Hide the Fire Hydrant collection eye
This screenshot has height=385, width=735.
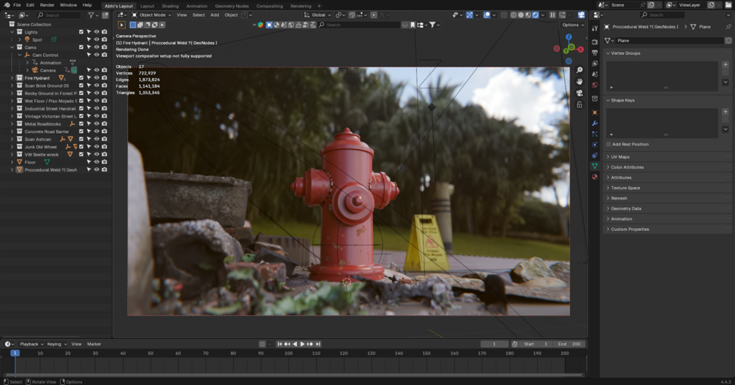click(x=97, y=77)
